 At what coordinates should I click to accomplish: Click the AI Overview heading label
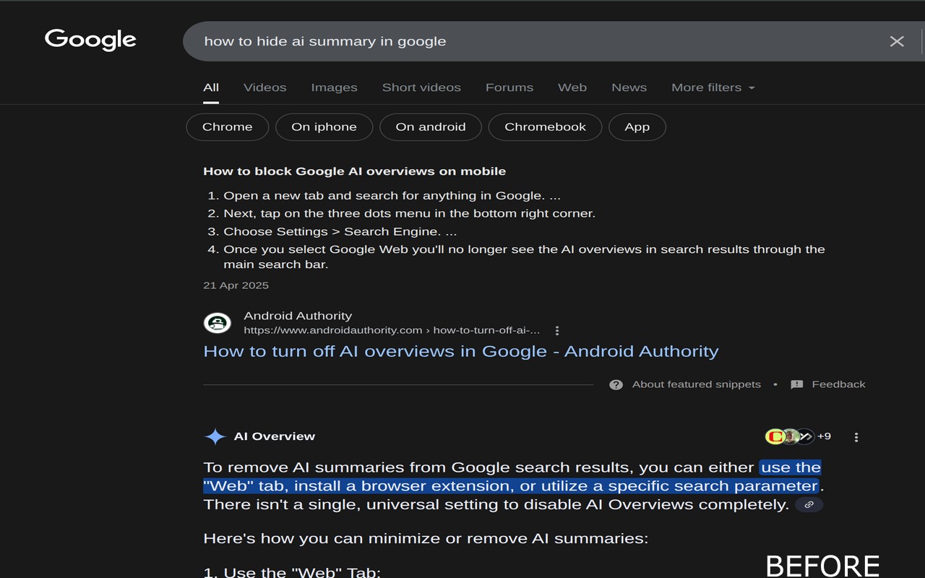275,436
